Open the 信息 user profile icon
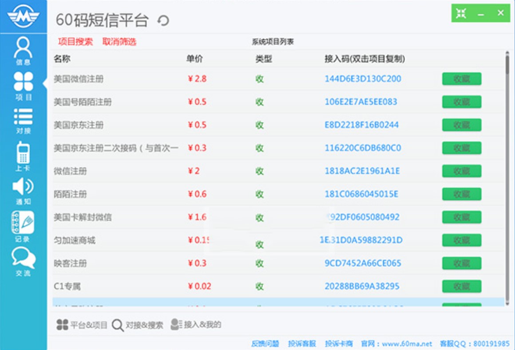Screen dimensions: 515x350 coord(23,51)
